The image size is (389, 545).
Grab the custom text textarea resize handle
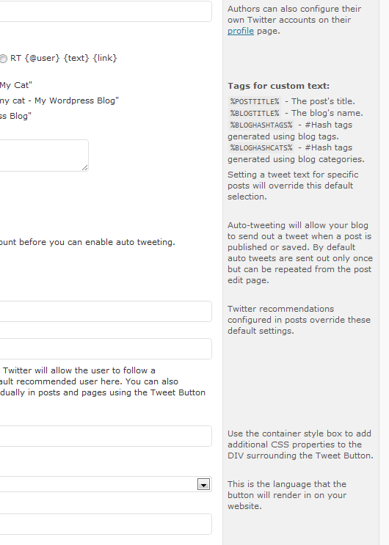85,168
